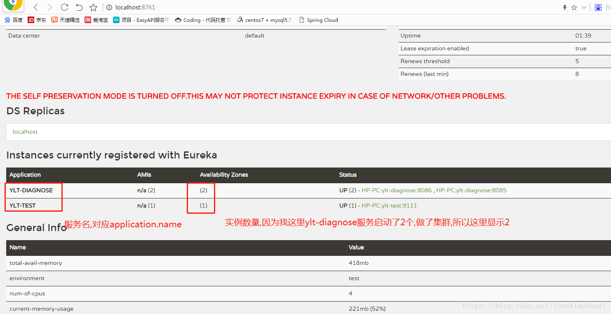The width and height of the screenshot is (611, 314).
Task: Click the red self preservation mode warning
Action: [256, 96]
